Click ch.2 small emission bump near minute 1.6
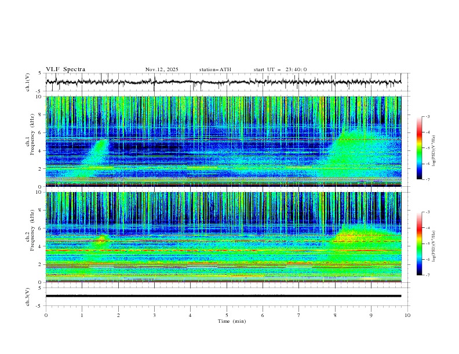This screenshot has width=459, height=354. tap(103, 238)
